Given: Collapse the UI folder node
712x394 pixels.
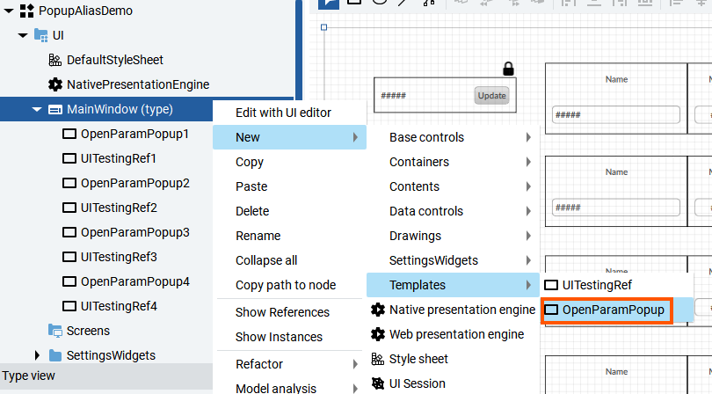Looking at the screenshot, I should [x=23, y=35].
